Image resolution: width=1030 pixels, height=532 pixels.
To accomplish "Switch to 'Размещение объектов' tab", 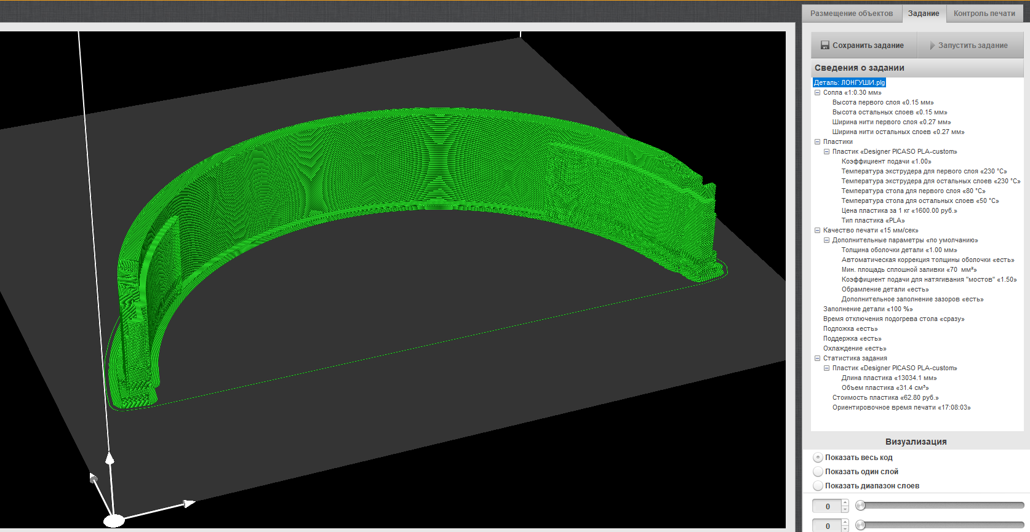I will pos(852,14).
